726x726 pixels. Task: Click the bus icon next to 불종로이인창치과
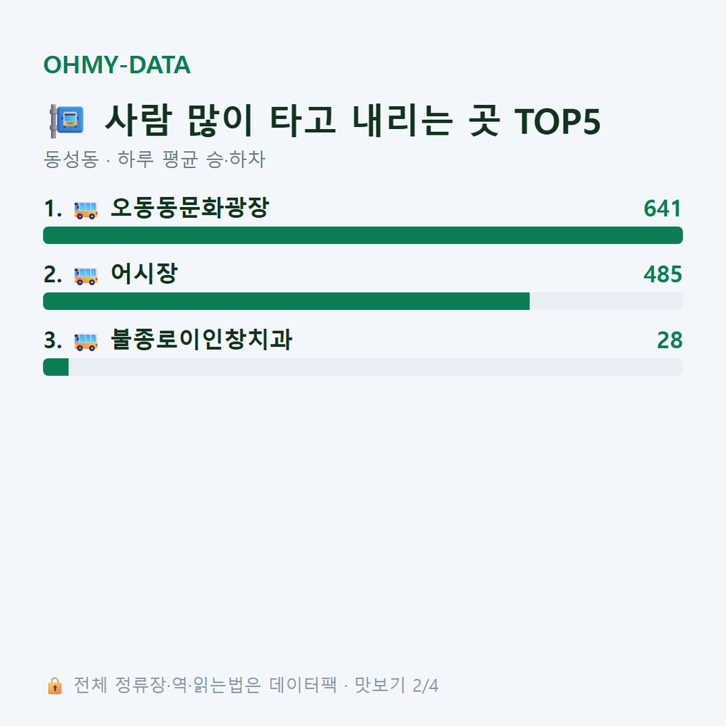(86, 341)
